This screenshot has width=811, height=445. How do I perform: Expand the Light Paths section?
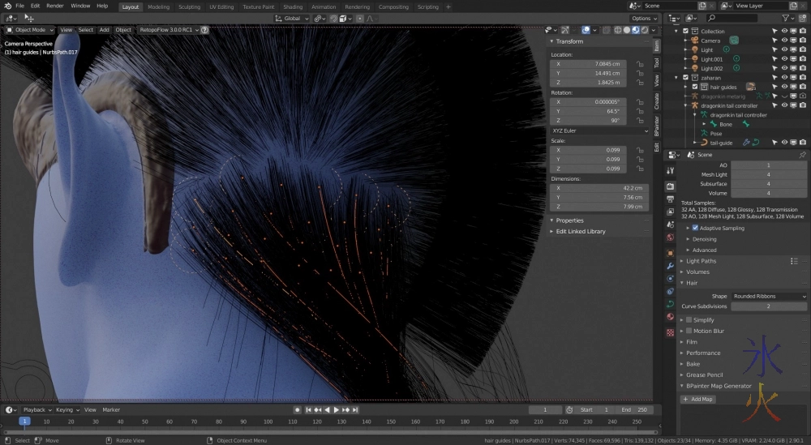[x=702, y=261]
